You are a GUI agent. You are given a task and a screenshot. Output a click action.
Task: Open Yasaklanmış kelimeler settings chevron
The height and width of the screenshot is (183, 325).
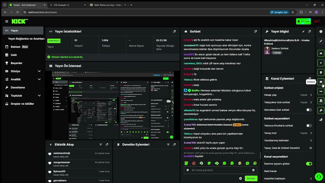point(311,141)
